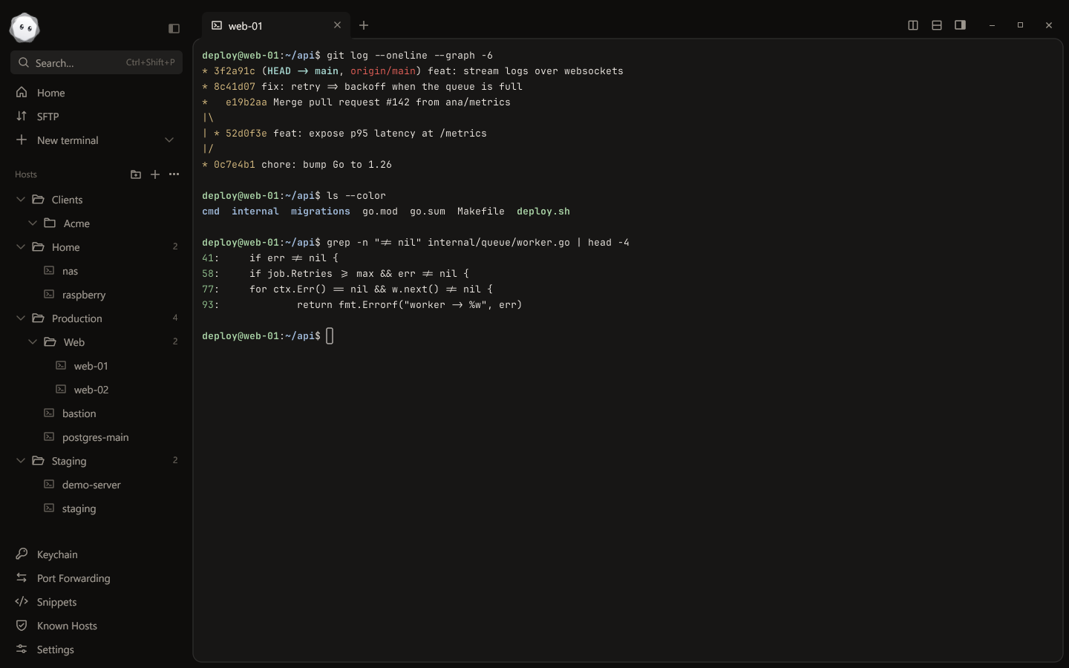The image size is (1069, 668).
Task: Collapse the Staging folder
Action: click(21, 461)
